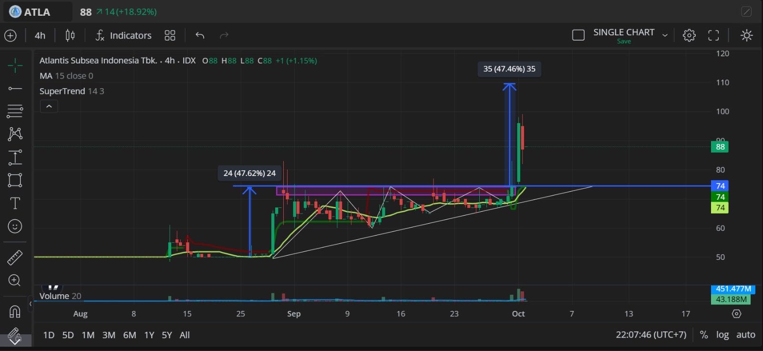Viewport: 763px width, 351px height.
Task: Select the 1Y range tab
Action: tap(149, 335)
